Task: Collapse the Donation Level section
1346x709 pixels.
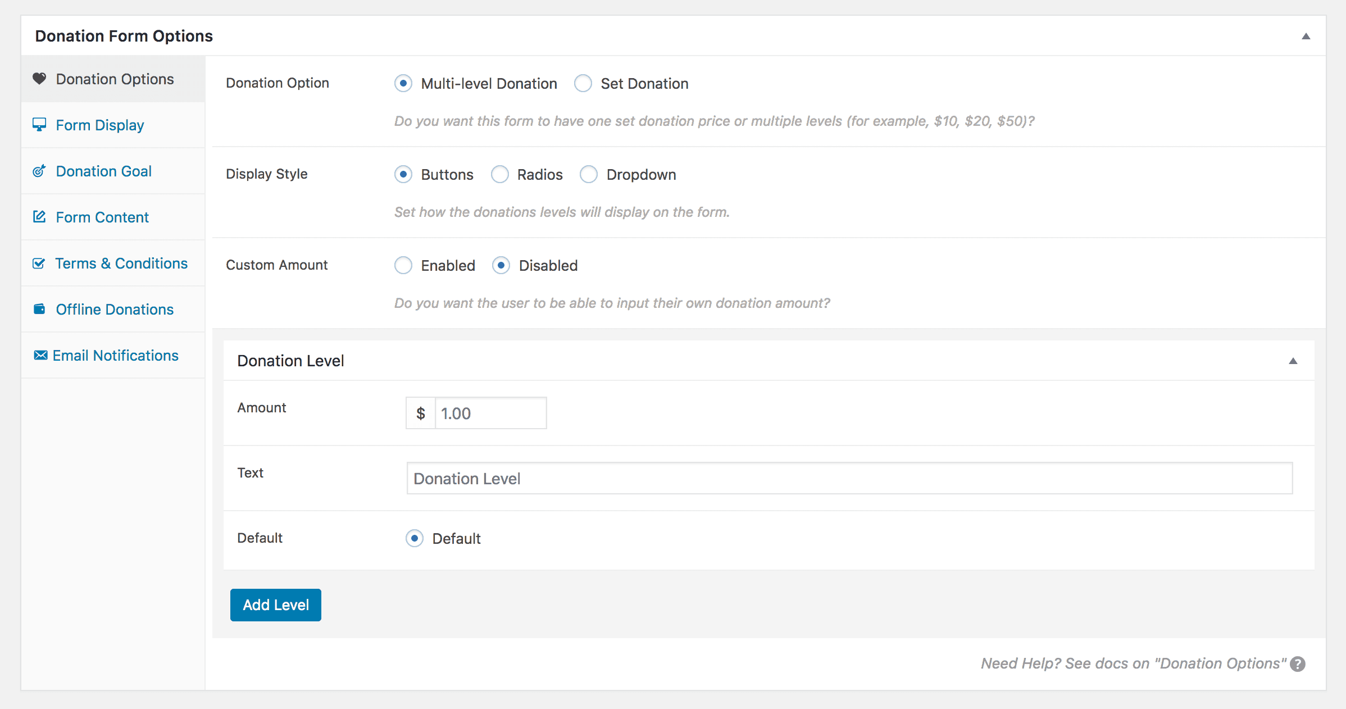Action: pyautogui.click(x=1293, y=361)
